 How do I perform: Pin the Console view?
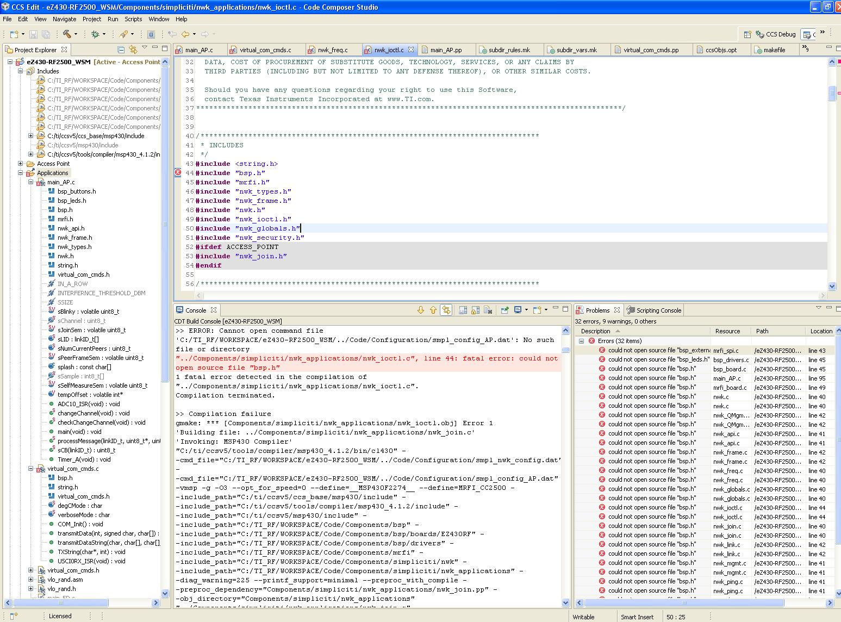coord(504,310)
